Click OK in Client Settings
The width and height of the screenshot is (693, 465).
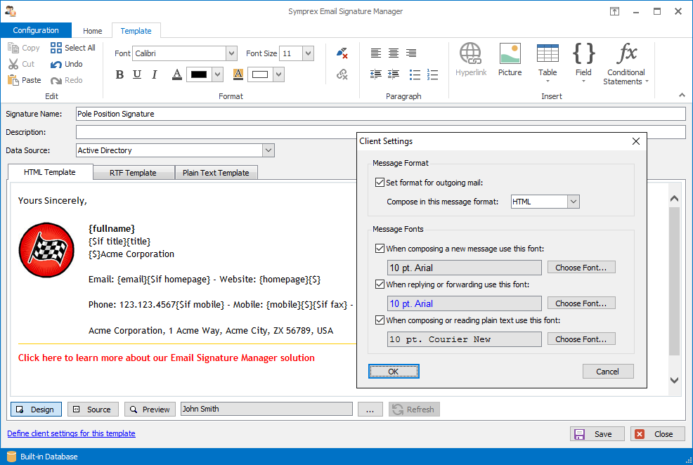click(x=394, y=372)
